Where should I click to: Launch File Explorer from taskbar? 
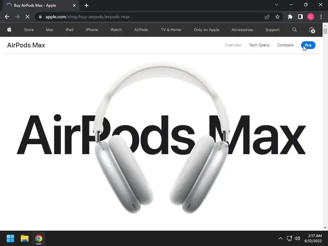click(x=24, y=238)
